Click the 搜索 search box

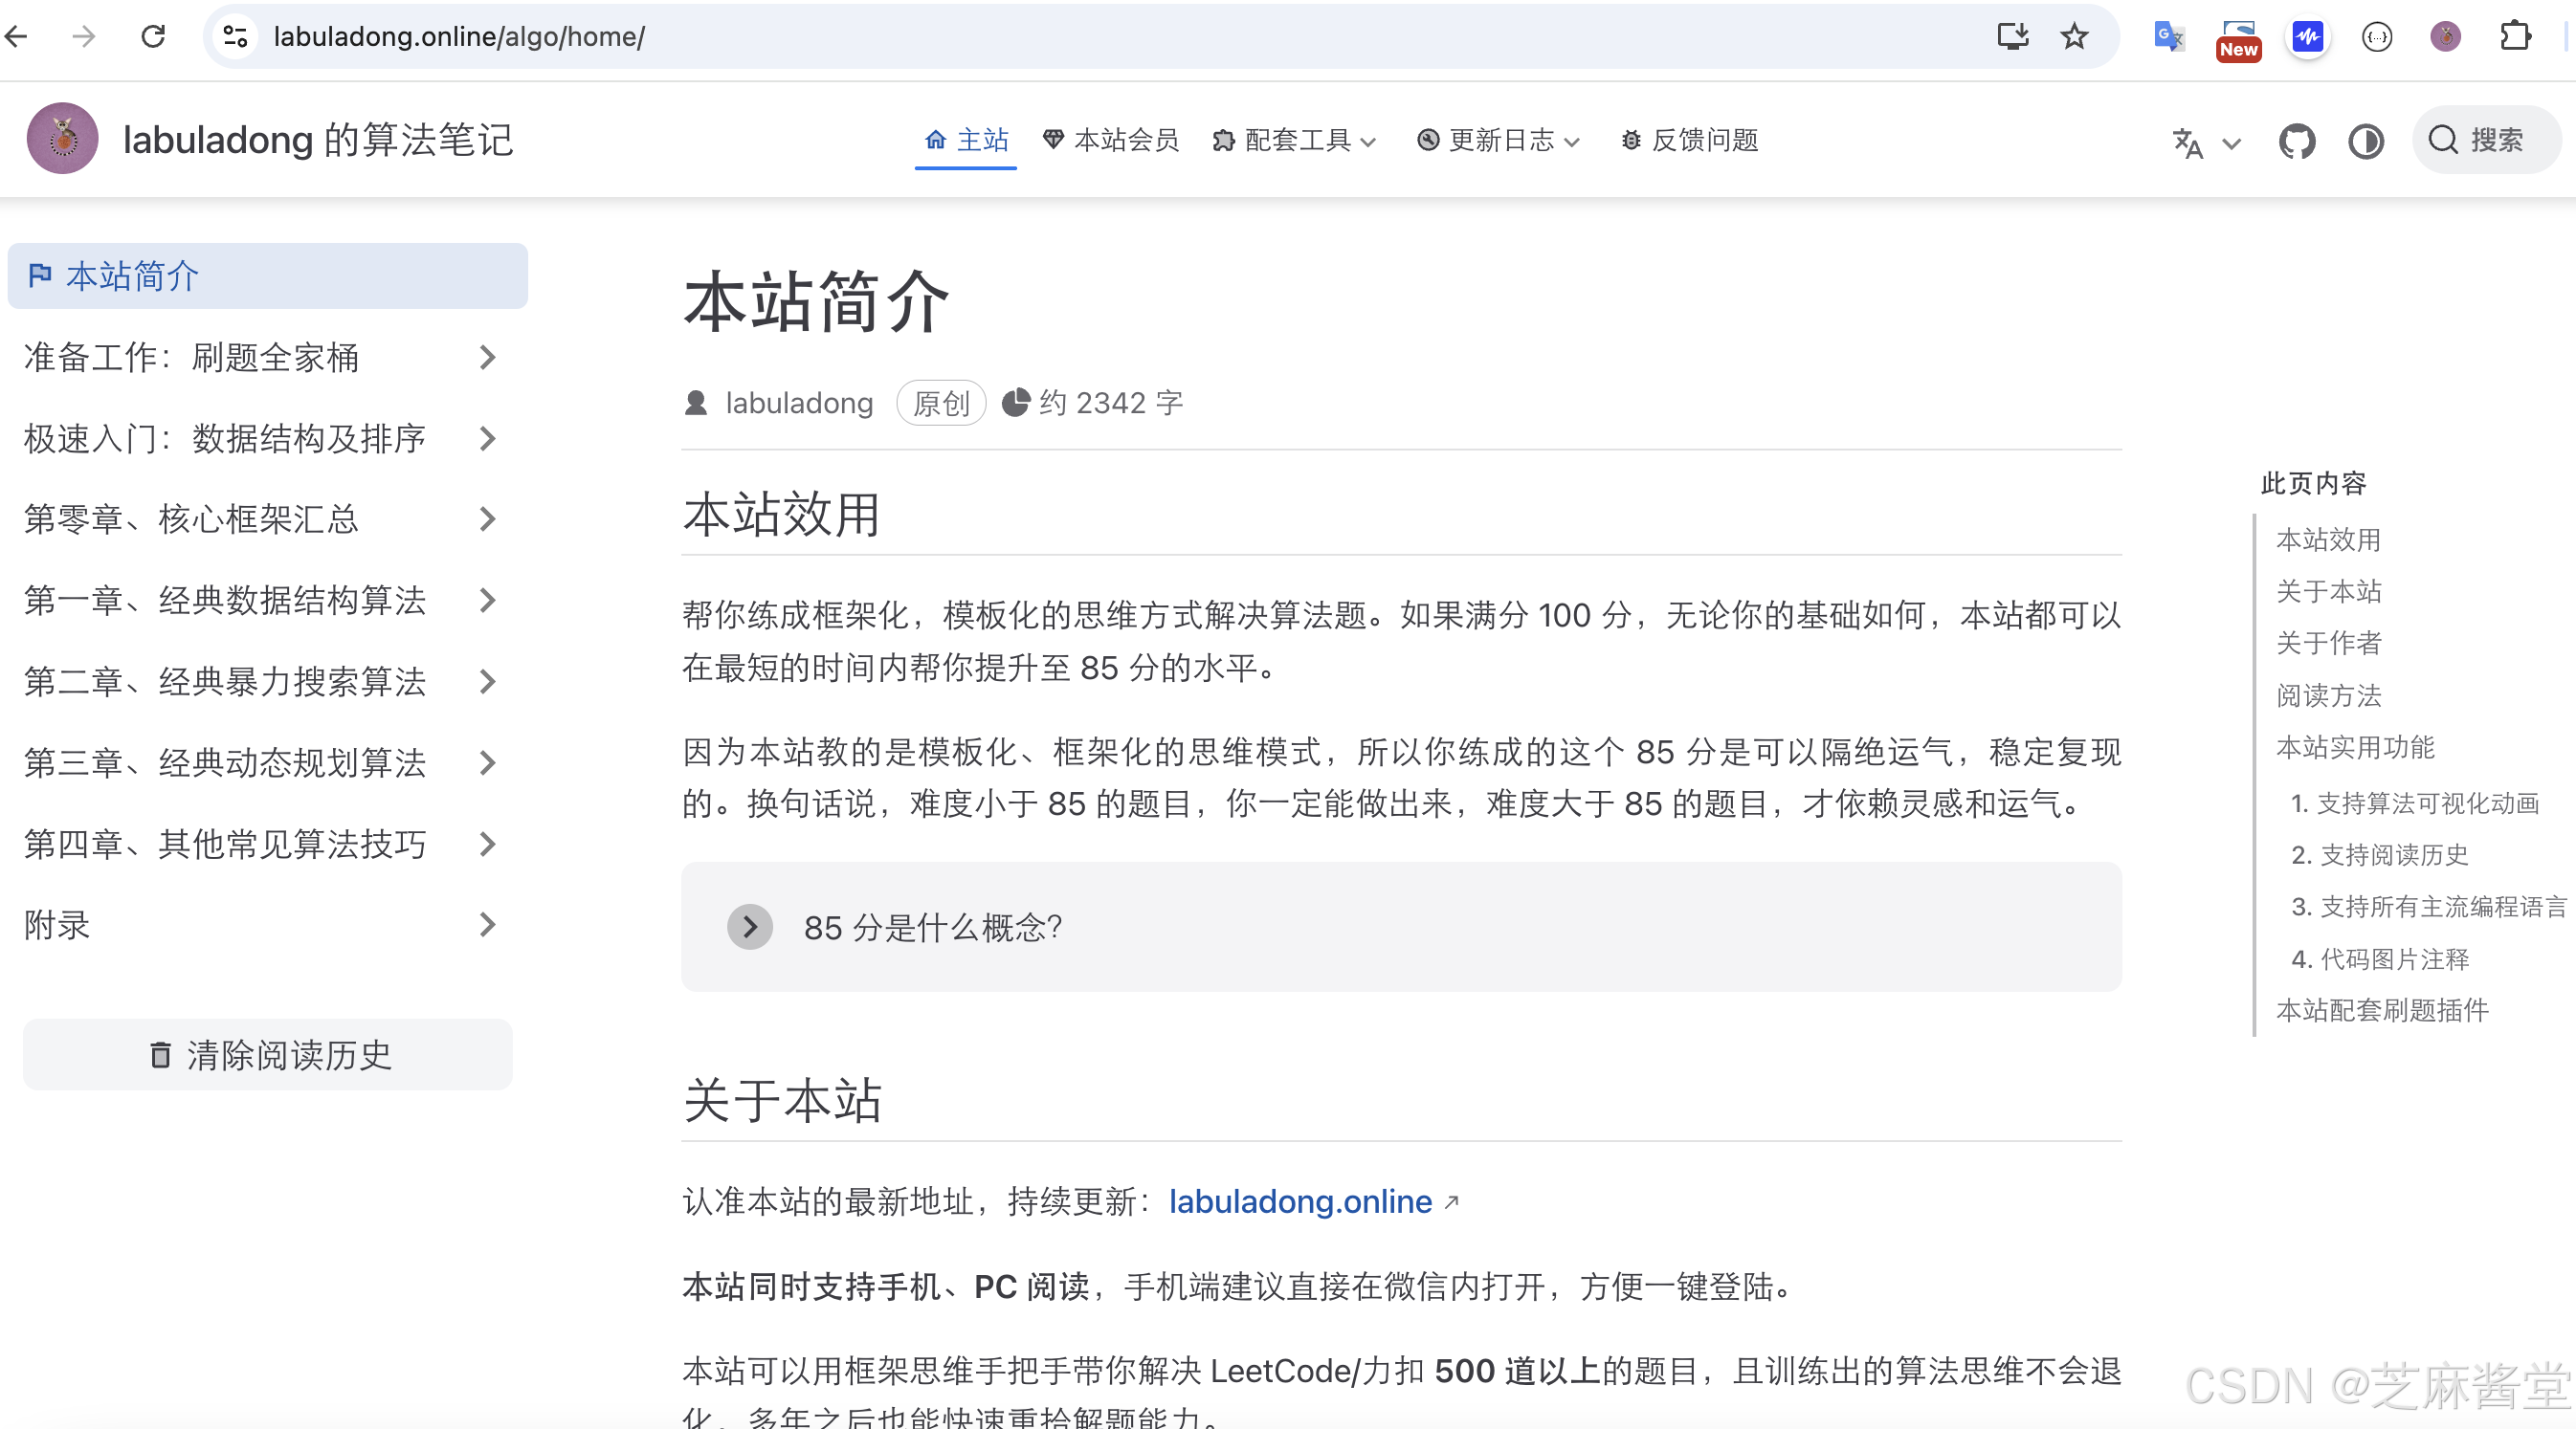2484,141
